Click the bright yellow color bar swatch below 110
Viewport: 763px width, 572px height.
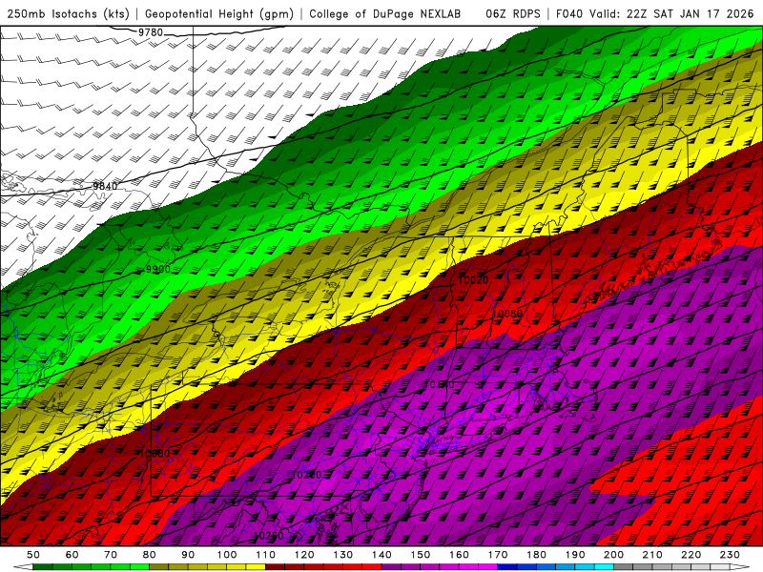tap(256, 567)
